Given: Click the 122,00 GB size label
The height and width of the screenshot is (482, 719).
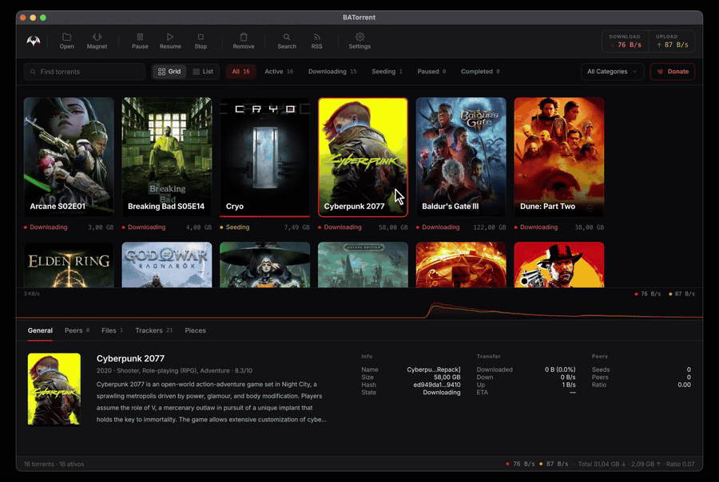Looking at the screenshot, I should [489, 227].
